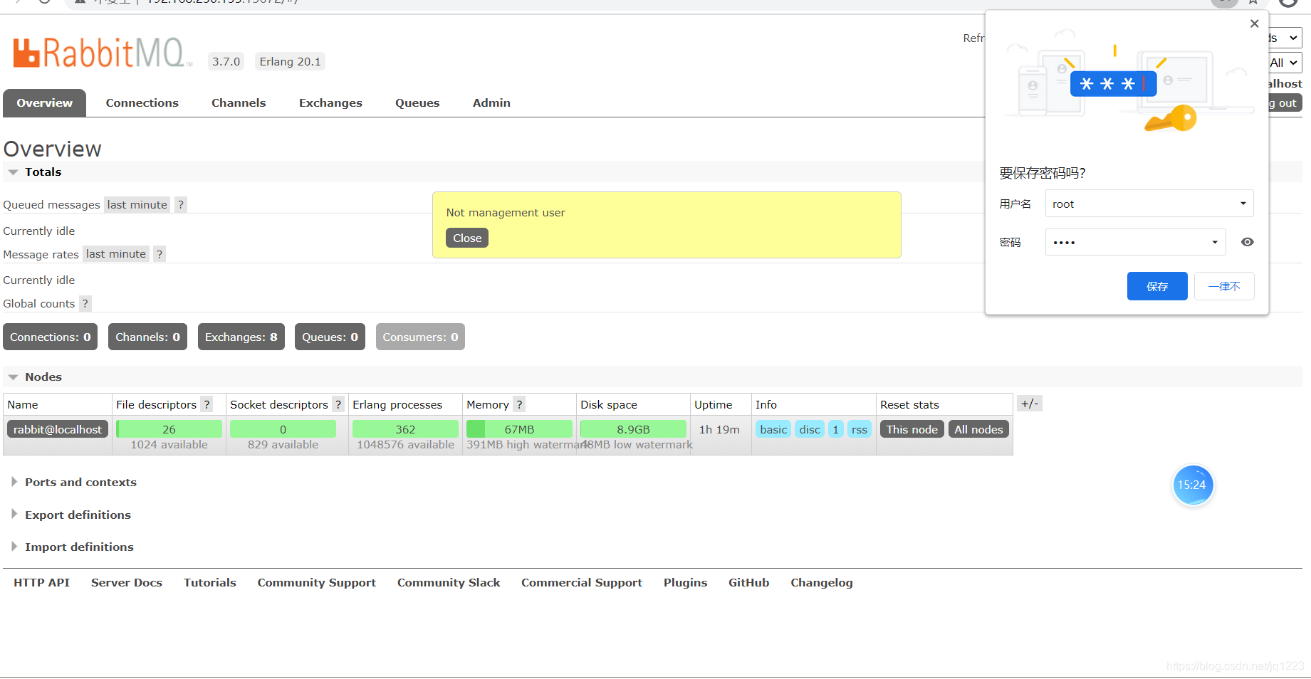The image size is (1311, 679).
Task: Switch to the Overview tab
Action: pos(45,102)
